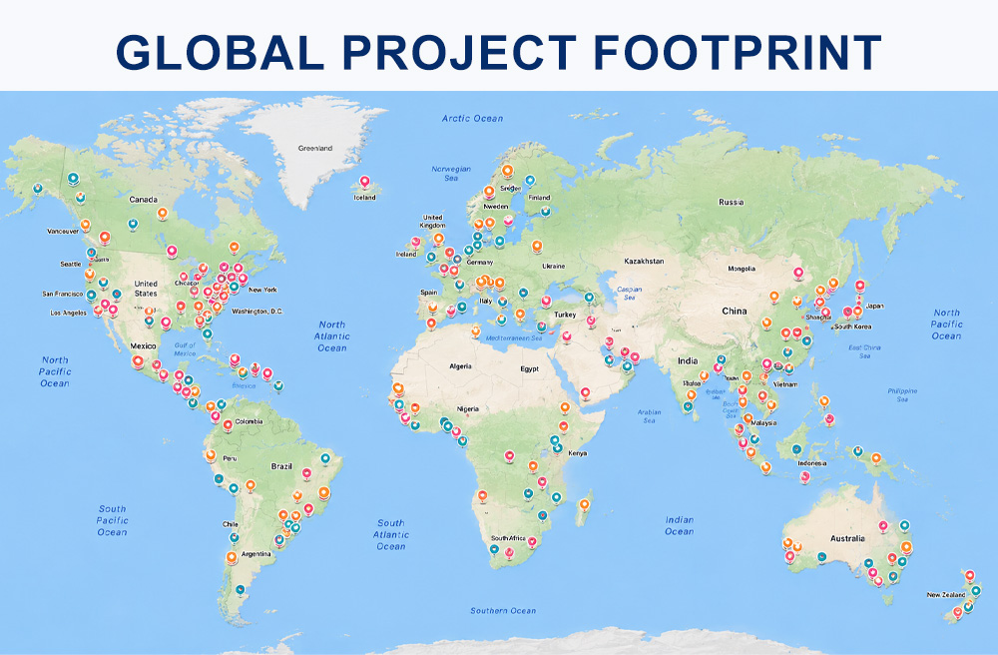Image resolution: width=998 pixels, height=655 pixels.
Task: Select the orange pin above the Vancouver label
Action: [x=85, y=224]
